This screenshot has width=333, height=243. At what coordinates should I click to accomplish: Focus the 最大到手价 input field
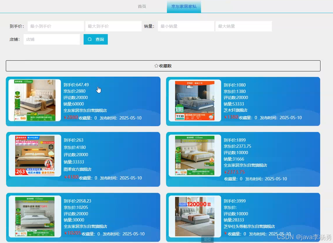click(x=113, y=26)
